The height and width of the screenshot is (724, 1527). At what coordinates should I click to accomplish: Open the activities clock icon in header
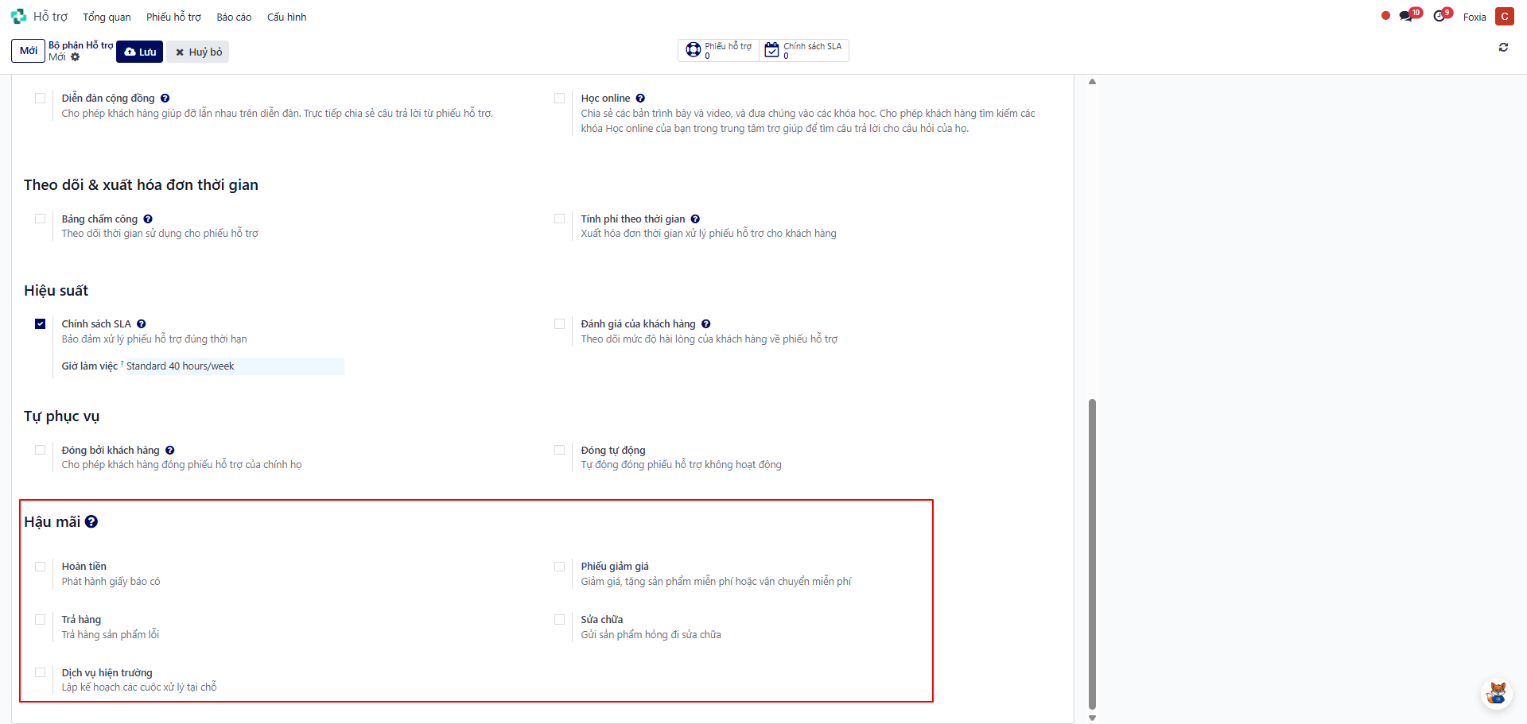coord(1440,17)
